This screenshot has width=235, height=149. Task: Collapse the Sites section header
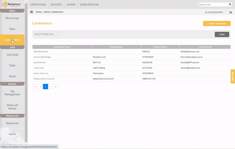(12, 11)
